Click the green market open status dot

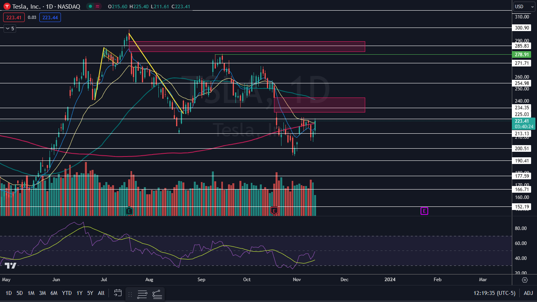pyautogui.click(x=90, y=6)
